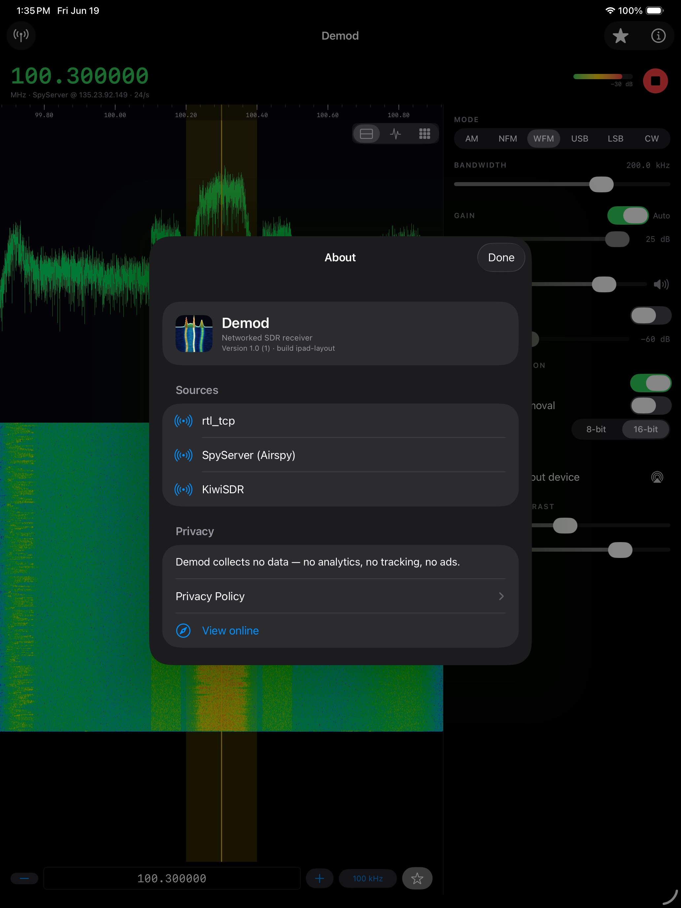
Task: Toggle the Auto gain switch
Action: coord(628,215)
